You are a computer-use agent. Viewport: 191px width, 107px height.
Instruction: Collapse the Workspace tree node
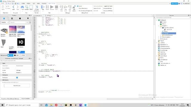[x=157, y=20]
